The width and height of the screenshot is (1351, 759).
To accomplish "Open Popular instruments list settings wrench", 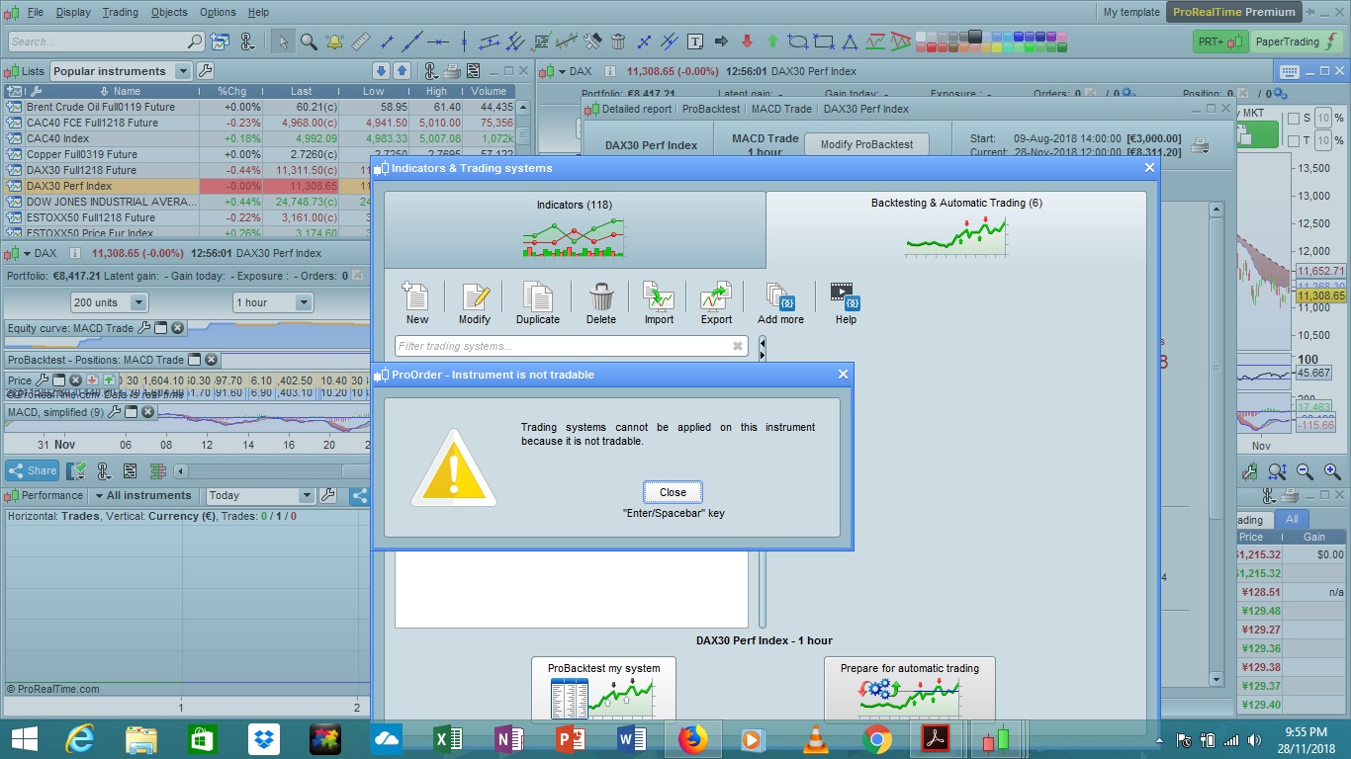I will pyautogui.click(x=205, y=71).
